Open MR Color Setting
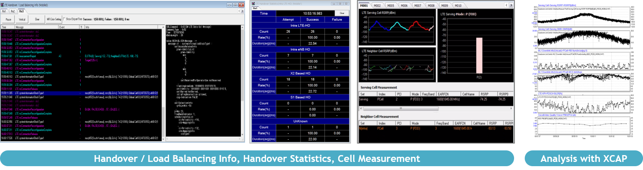The image size is (643, 170). click(x=53, y=19)
